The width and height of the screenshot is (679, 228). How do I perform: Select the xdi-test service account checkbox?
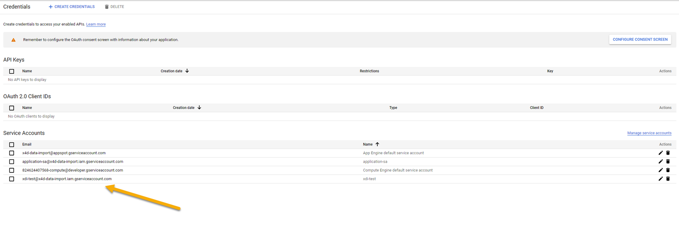[11, 179]
